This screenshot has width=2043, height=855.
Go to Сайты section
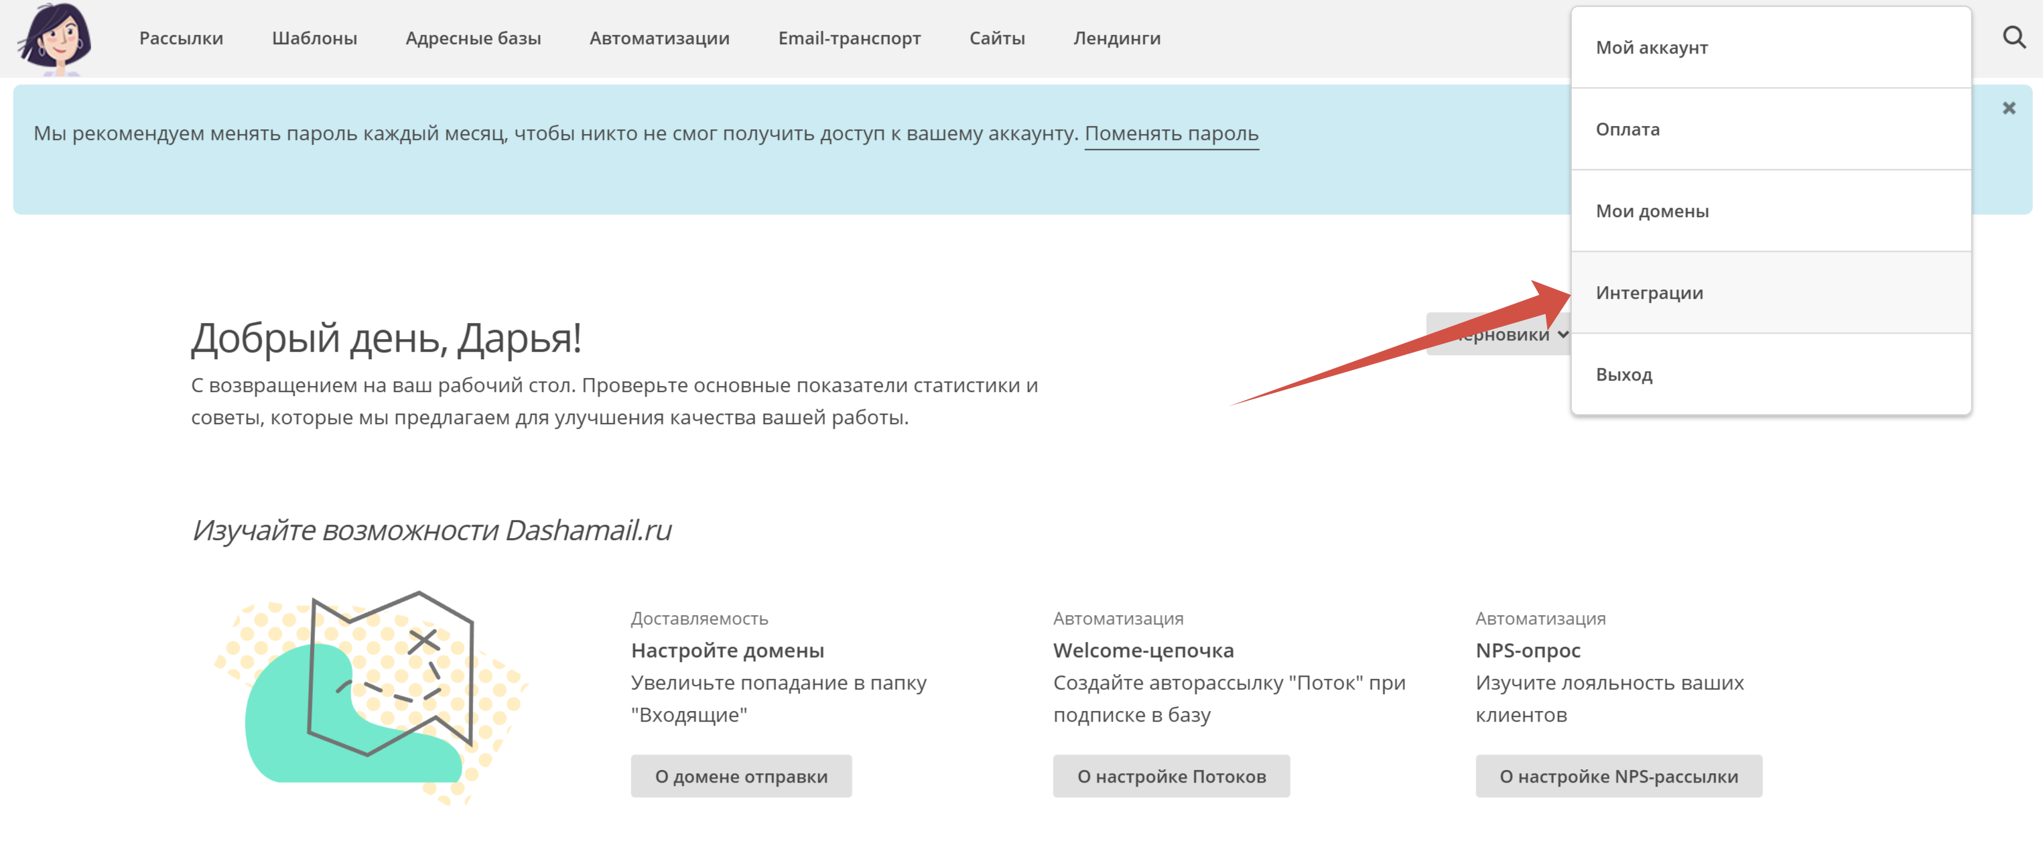click(x=996, y=38)
